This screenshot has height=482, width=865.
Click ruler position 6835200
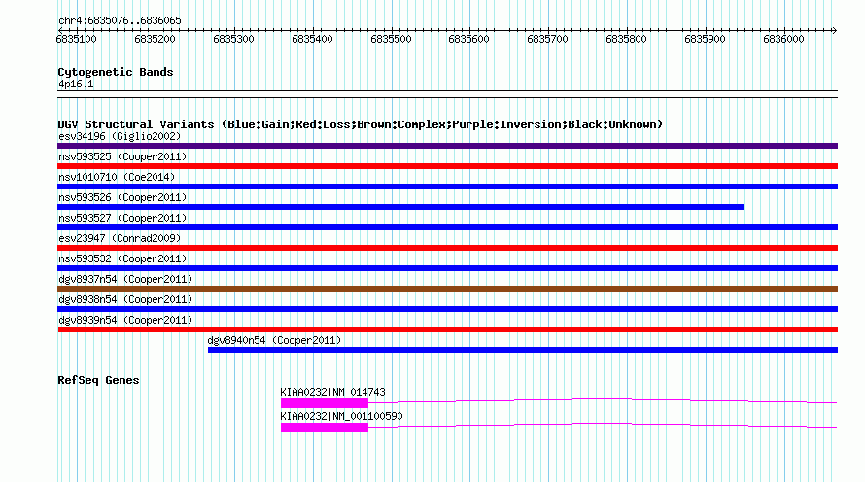[x=155, y=40]
